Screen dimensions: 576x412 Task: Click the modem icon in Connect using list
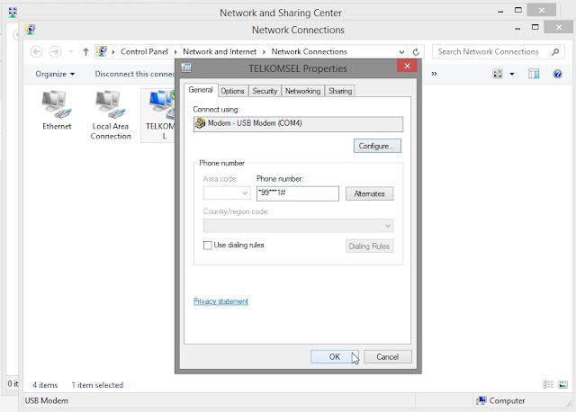click(200, 123)
